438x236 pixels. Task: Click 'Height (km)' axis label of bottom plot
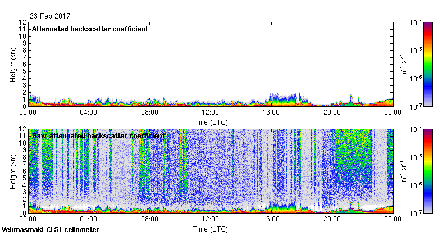pos(12,171)
